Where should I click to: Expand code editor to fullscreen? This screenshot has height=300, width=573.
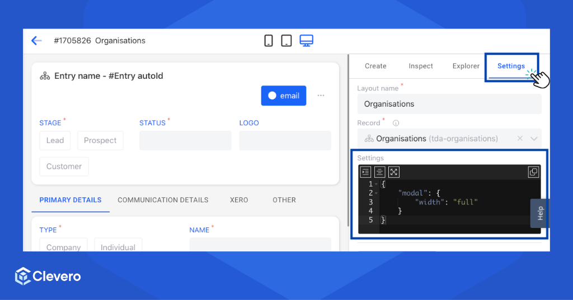click(393, 172)
